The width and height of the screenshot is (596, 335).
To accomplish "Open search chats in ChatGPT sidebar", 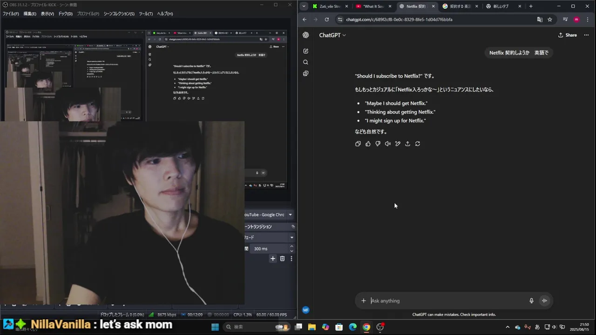I will [305, 62].
